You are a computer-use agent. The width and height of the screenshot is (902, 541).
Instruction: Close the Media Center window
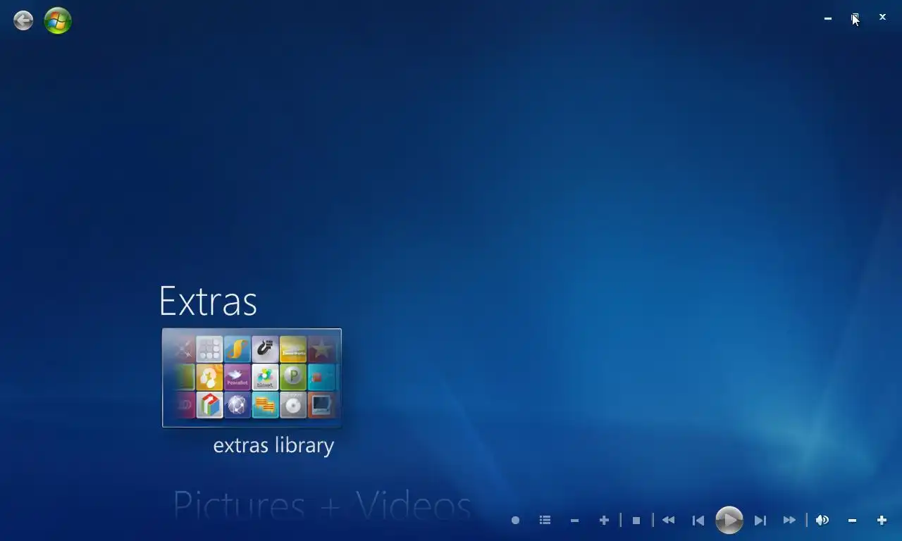tap(882, 18)
